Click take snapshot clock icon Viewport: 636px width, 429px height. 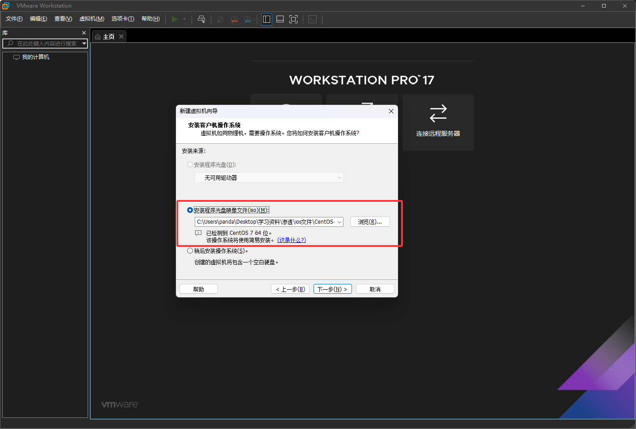coord(220,19)
